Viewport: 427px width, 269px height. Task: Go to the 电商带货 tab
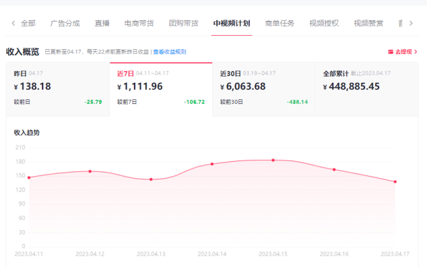(x=139, y=24)
